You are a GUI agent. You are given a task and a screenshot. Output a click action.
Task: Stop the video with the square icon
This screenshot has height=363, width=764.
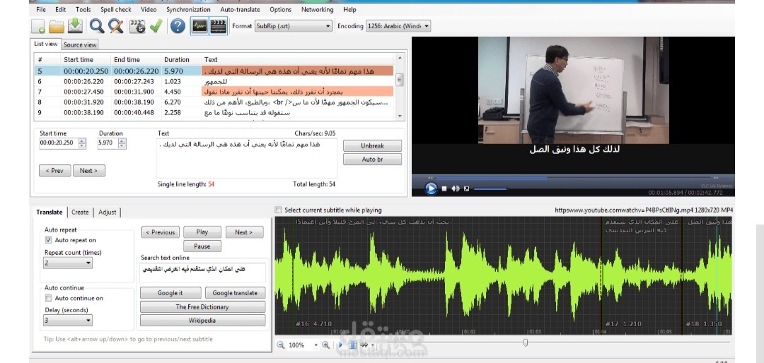point(444,189)
